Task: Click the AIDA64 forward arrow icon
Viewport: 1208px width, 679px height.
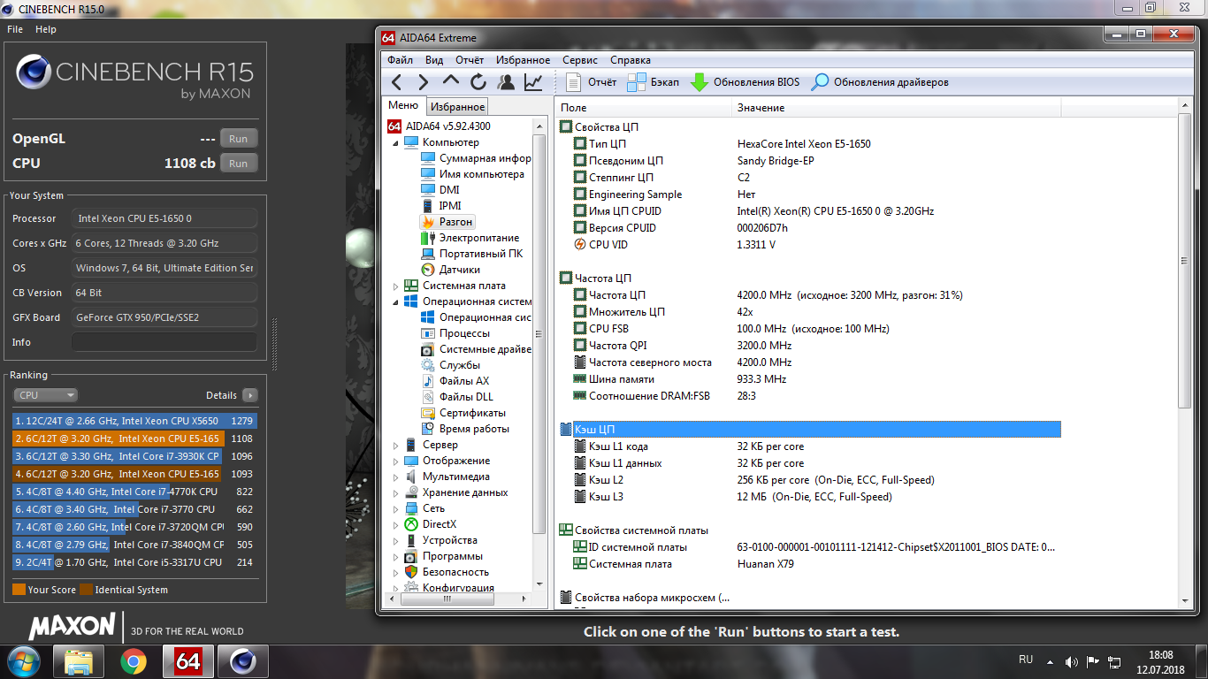Action: coord(424,82)
